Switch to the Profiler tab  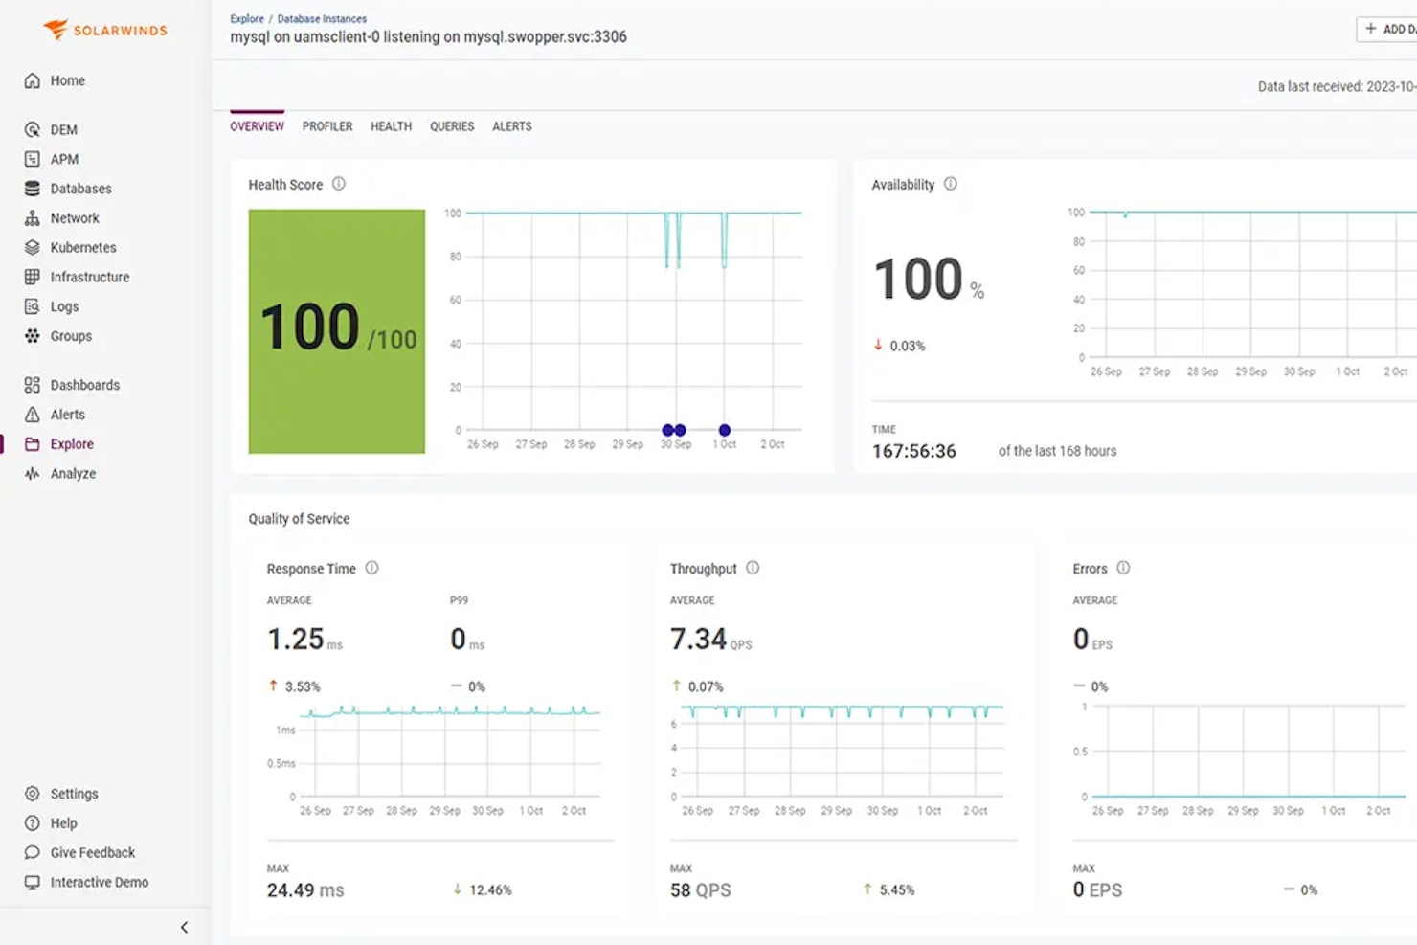[327, 125]
